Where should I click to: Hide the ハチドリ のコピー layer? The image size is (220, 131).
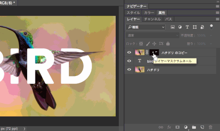(129, 52)
